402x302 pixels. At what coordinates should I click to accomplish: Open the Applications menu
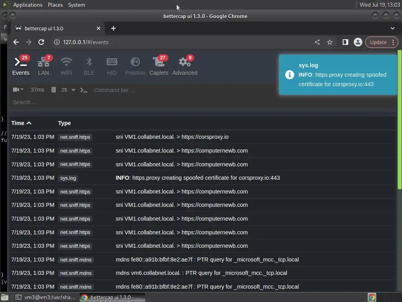(28, 5)
